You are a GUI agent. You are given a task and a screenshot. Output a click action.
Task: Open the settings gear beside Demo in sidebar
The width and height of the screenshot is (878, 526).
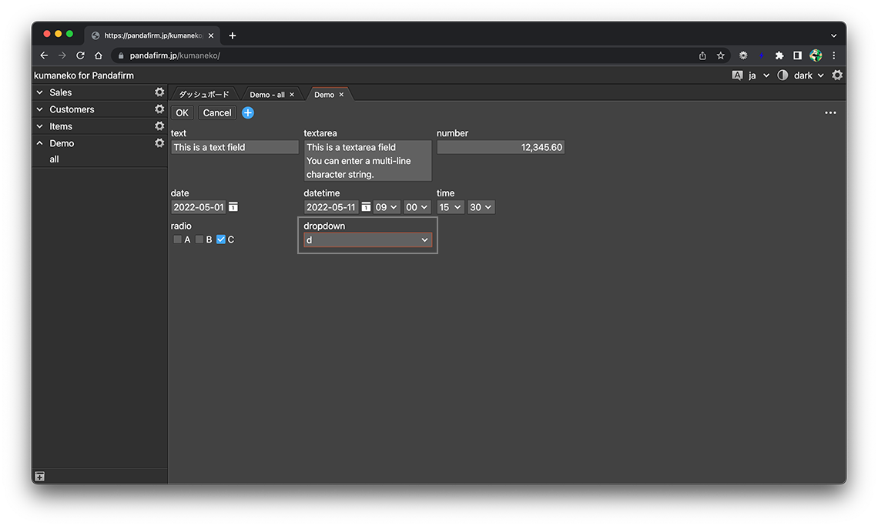point(159,143)
